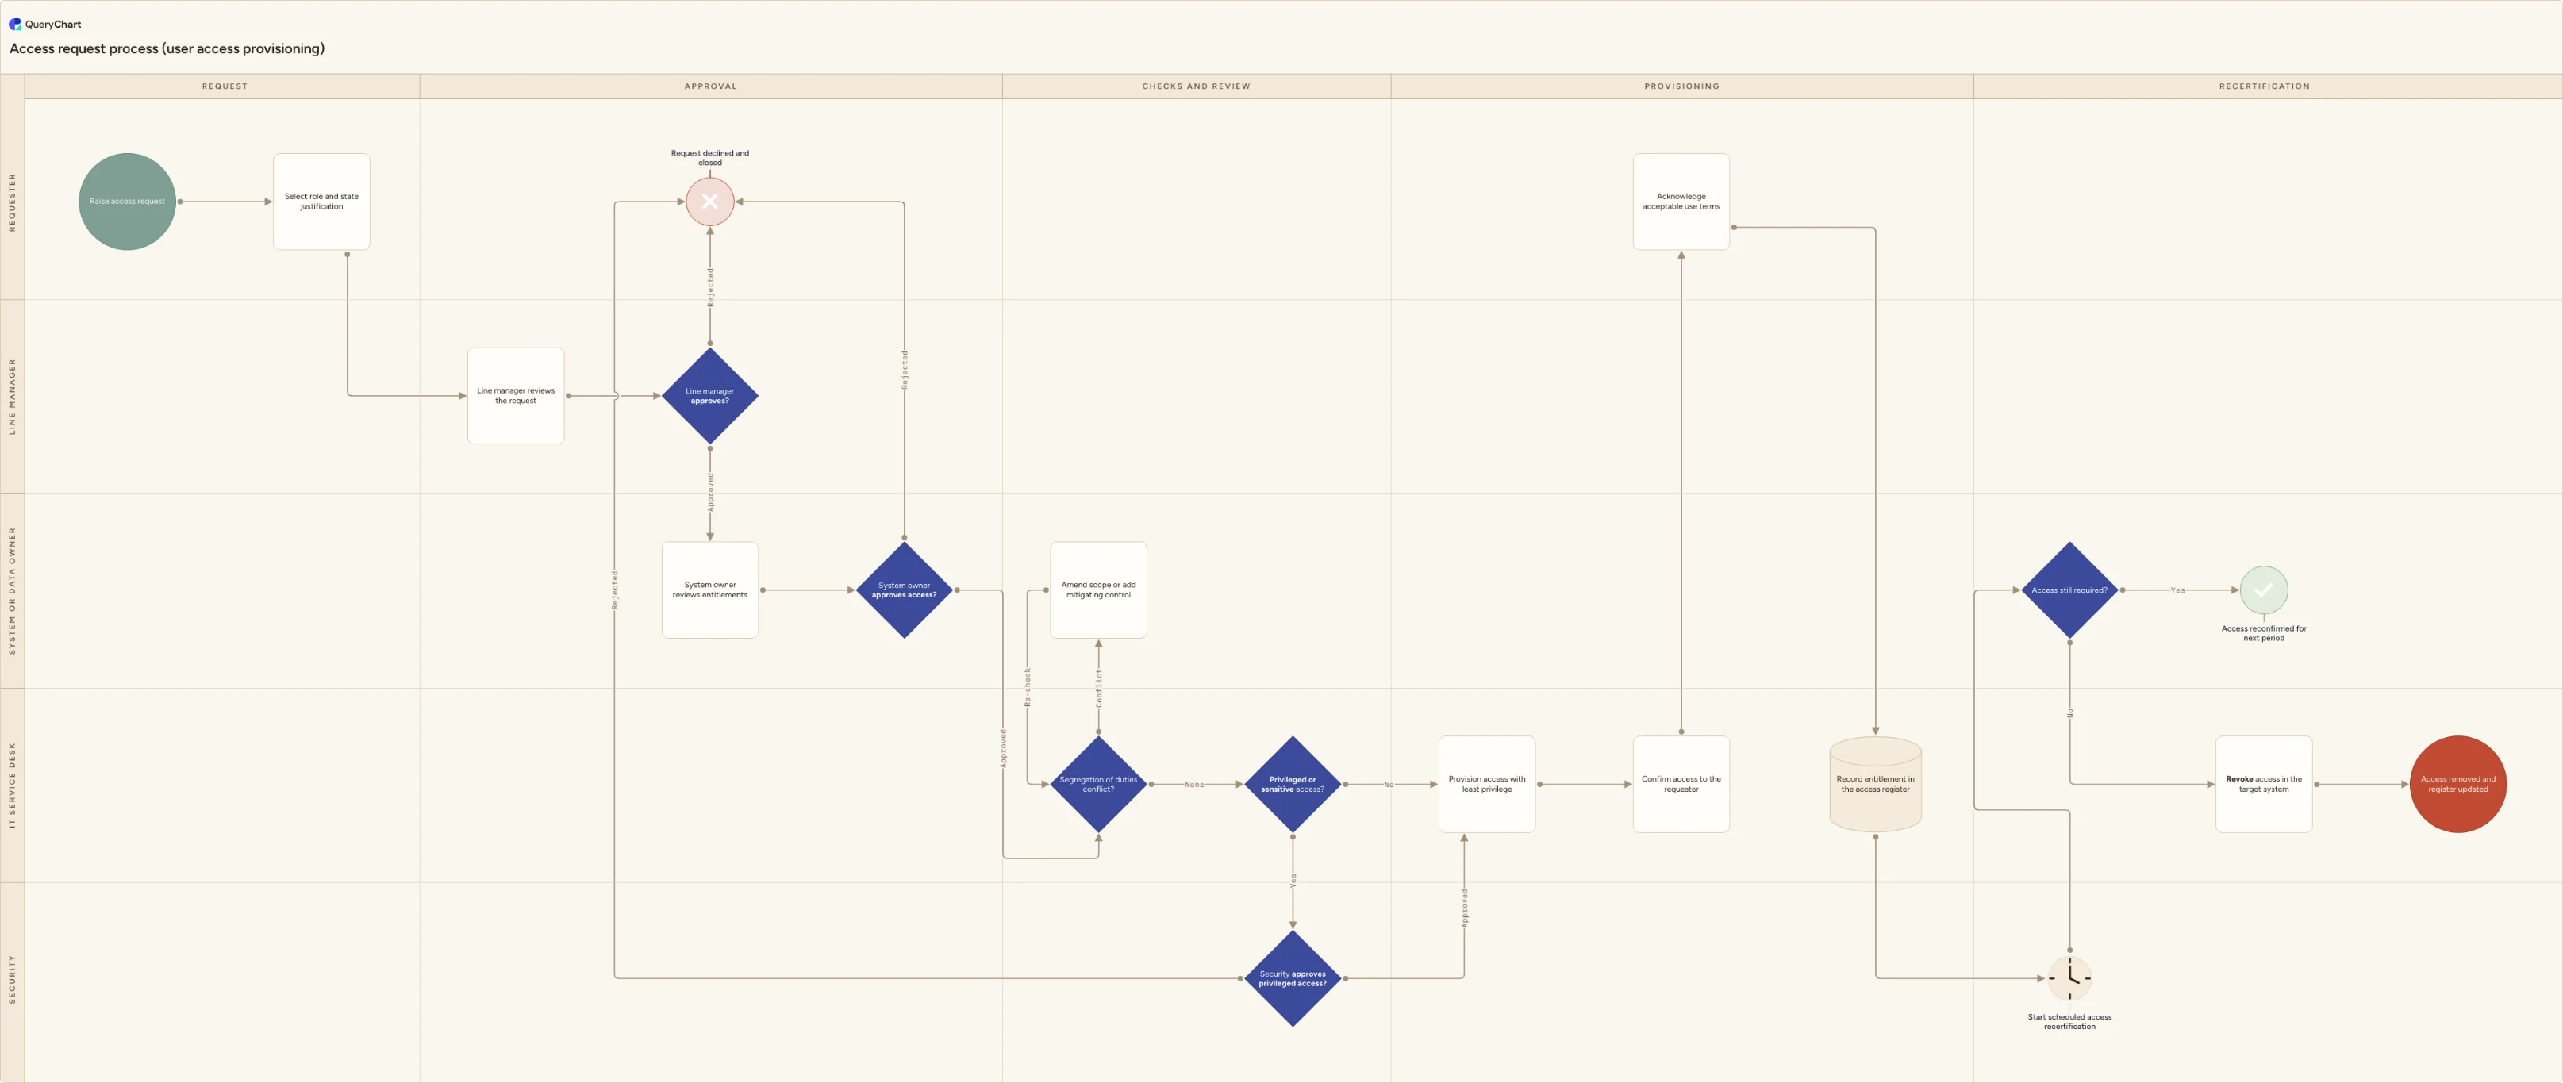Click 'None' edge label after segregation check
Image resolution: width=2563 pixels, height=1083 pixels.
[1194, 785]
